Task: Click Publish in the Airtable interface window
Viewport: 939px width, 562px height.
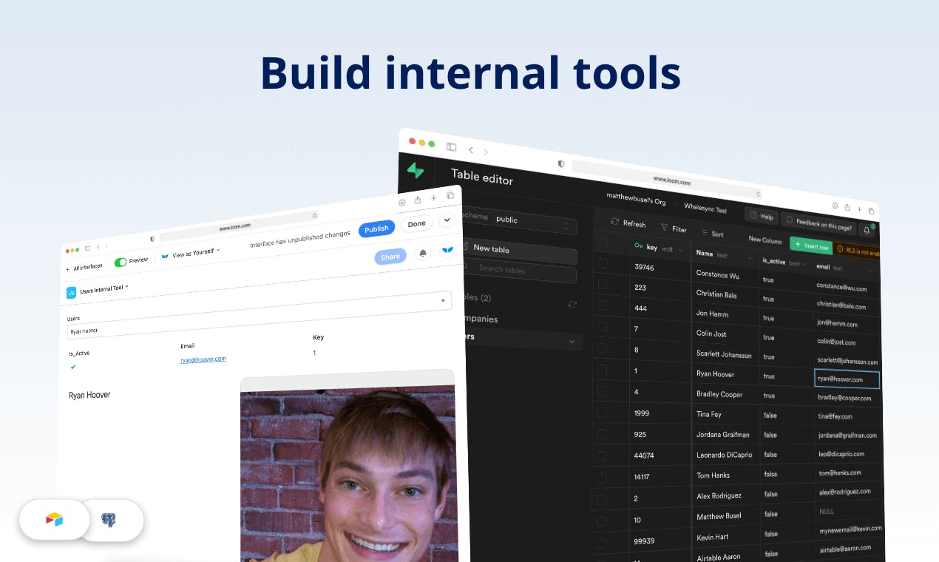Action: 376,228
